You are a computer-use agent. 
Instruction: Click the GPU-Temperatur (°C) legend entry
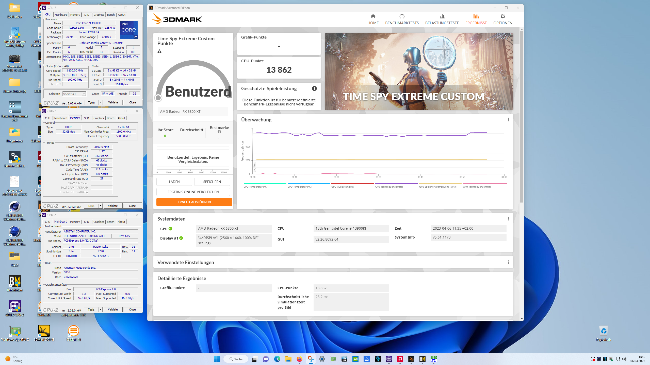pyautogui.click(x=308, y=186)
